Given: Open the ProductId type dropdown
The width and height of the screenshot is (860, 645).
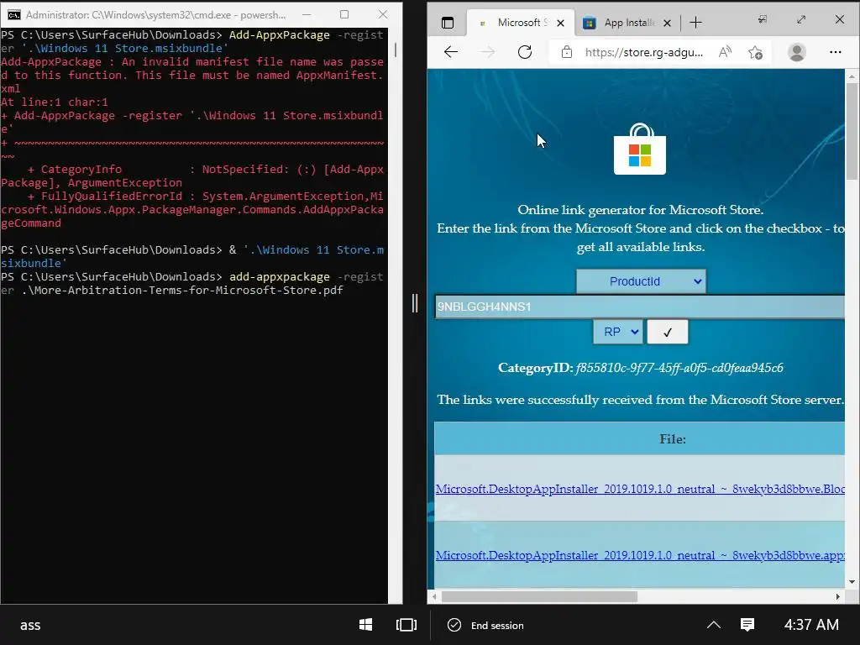Looking at the screenshot, I should point(641,281).
